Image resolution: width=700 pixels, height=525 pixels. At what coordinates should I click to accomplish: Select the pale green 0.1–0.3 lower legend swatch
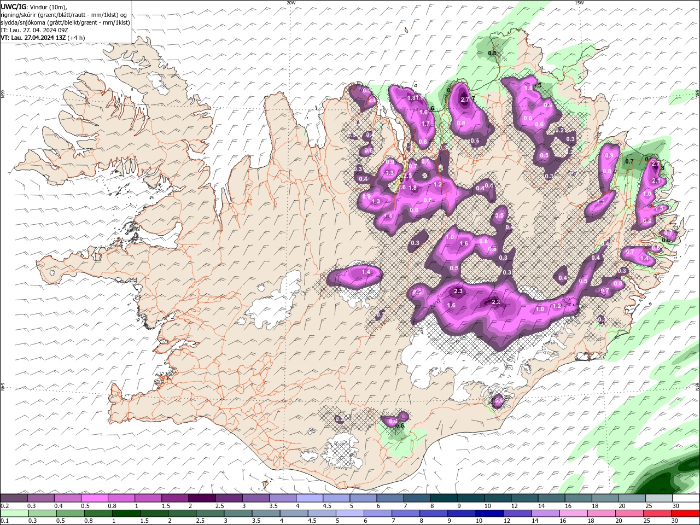[15, 513]
